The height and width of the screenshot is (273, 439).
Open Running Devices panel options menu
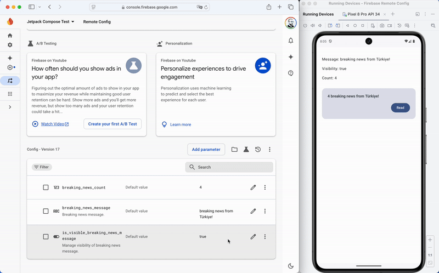tap(425, 14)
